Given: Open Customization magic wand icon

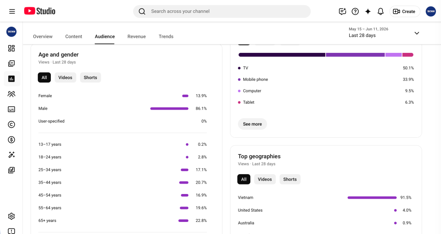Looking at the screenshot, I should pyautogui.click(x=12, y=155).
